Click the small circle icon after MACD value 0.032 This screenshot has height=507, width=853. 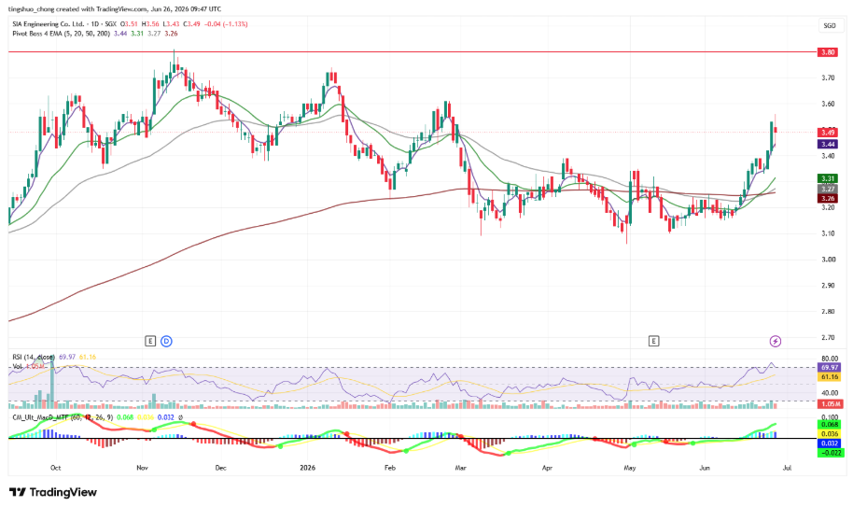[x=181, y=417]
